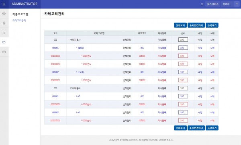Click the top 순서변경하기 button
This screenshot has width=241, height=145.
pyautogui.click(x=196, y=25)
